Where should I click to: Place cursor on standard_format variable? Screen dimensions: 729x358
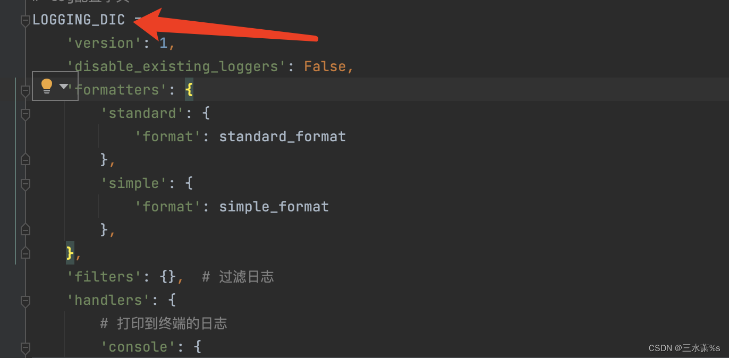click(282, 137)
